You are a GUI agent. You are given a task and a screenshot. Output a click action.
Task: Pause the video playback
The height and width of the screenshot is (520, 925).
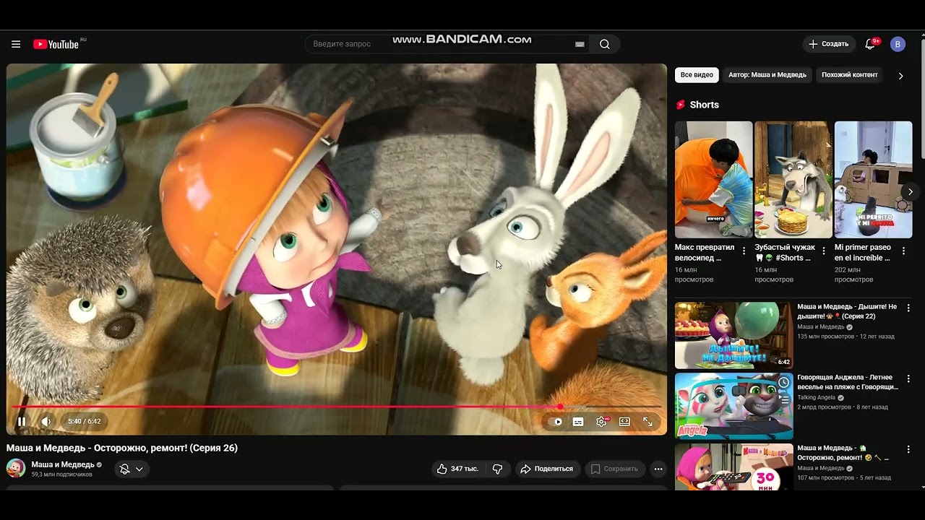[22, 422]
